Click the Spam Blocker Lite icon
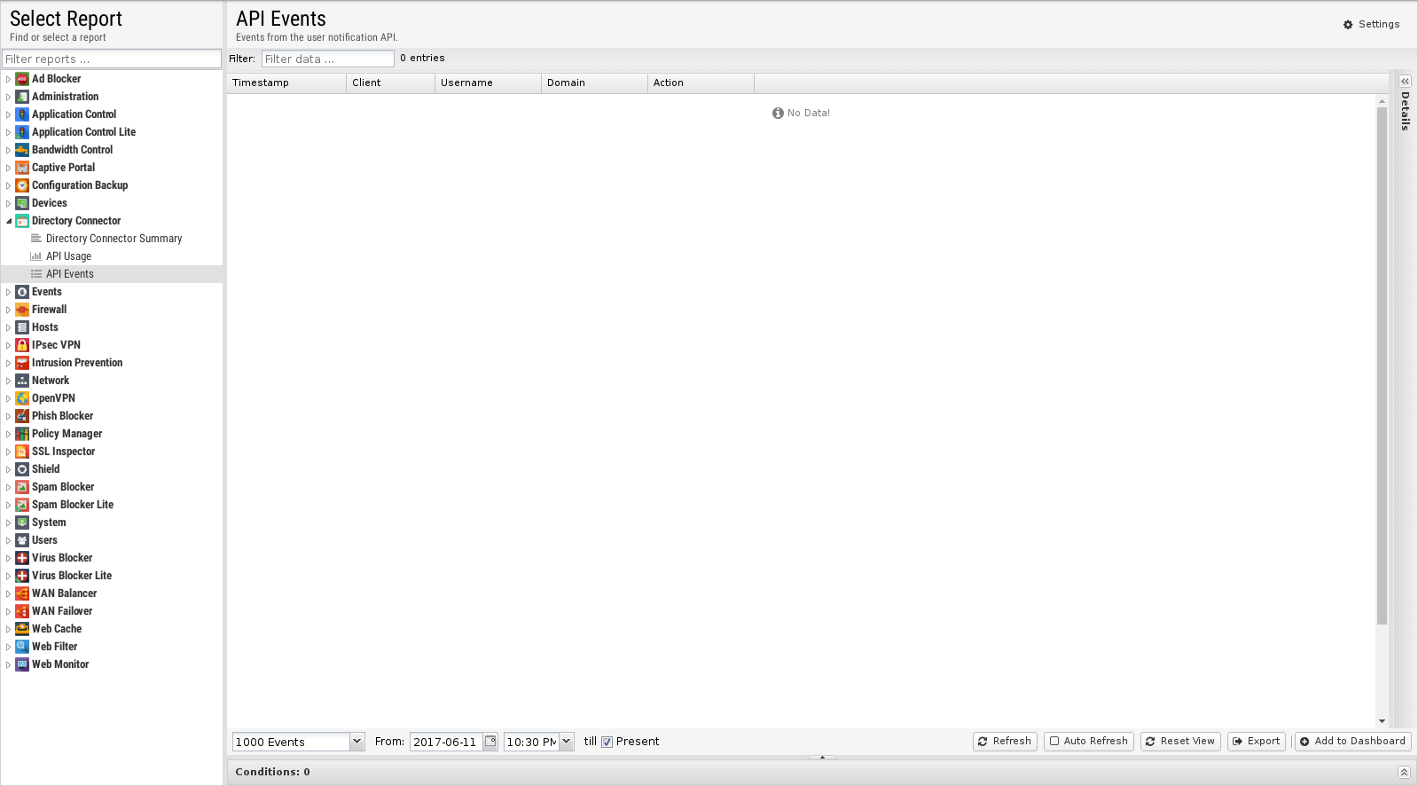Image resolution: width=1418 pixels, height=786 pixels. pyautogui.click(x=22, y=505)
